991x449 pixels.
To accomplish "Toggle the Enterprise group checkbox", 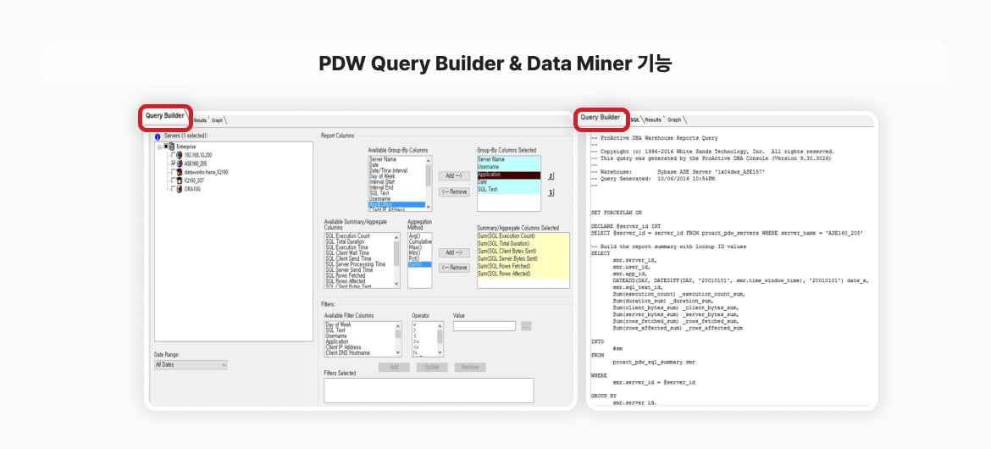I will tap(165, 146).
